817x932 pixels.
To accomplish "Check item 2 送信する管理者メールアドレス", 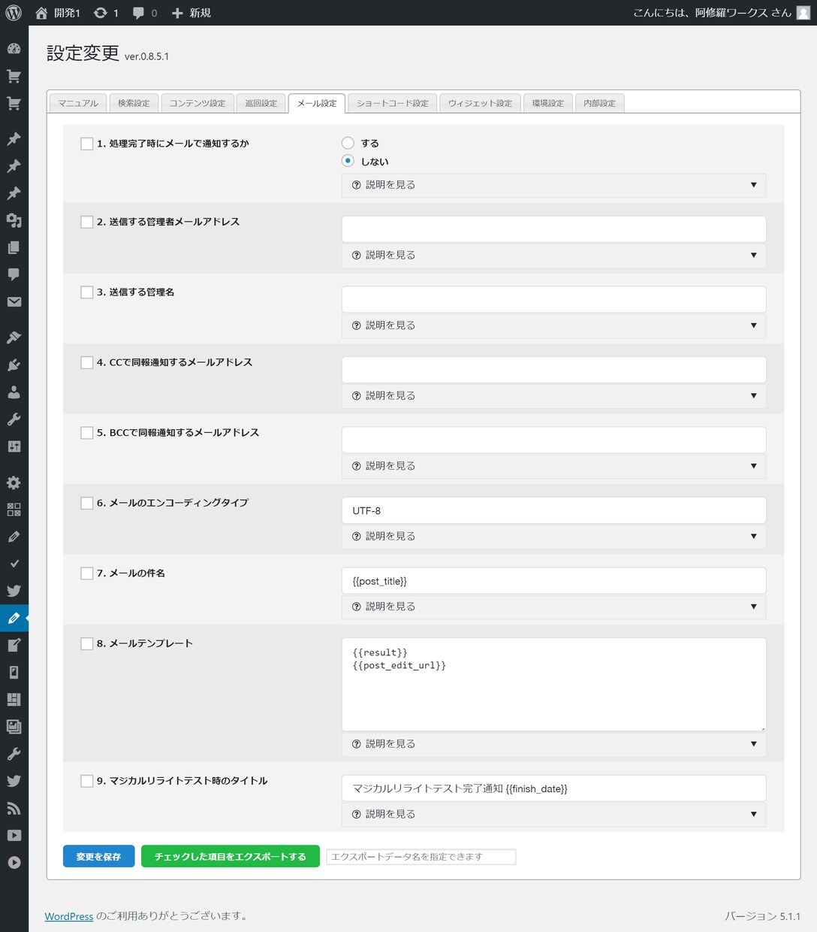I will (87, 222).
